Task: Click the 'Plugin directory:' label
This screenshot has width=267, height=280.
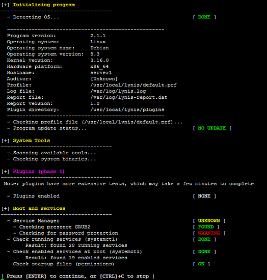Action: [x=33, y=109]
